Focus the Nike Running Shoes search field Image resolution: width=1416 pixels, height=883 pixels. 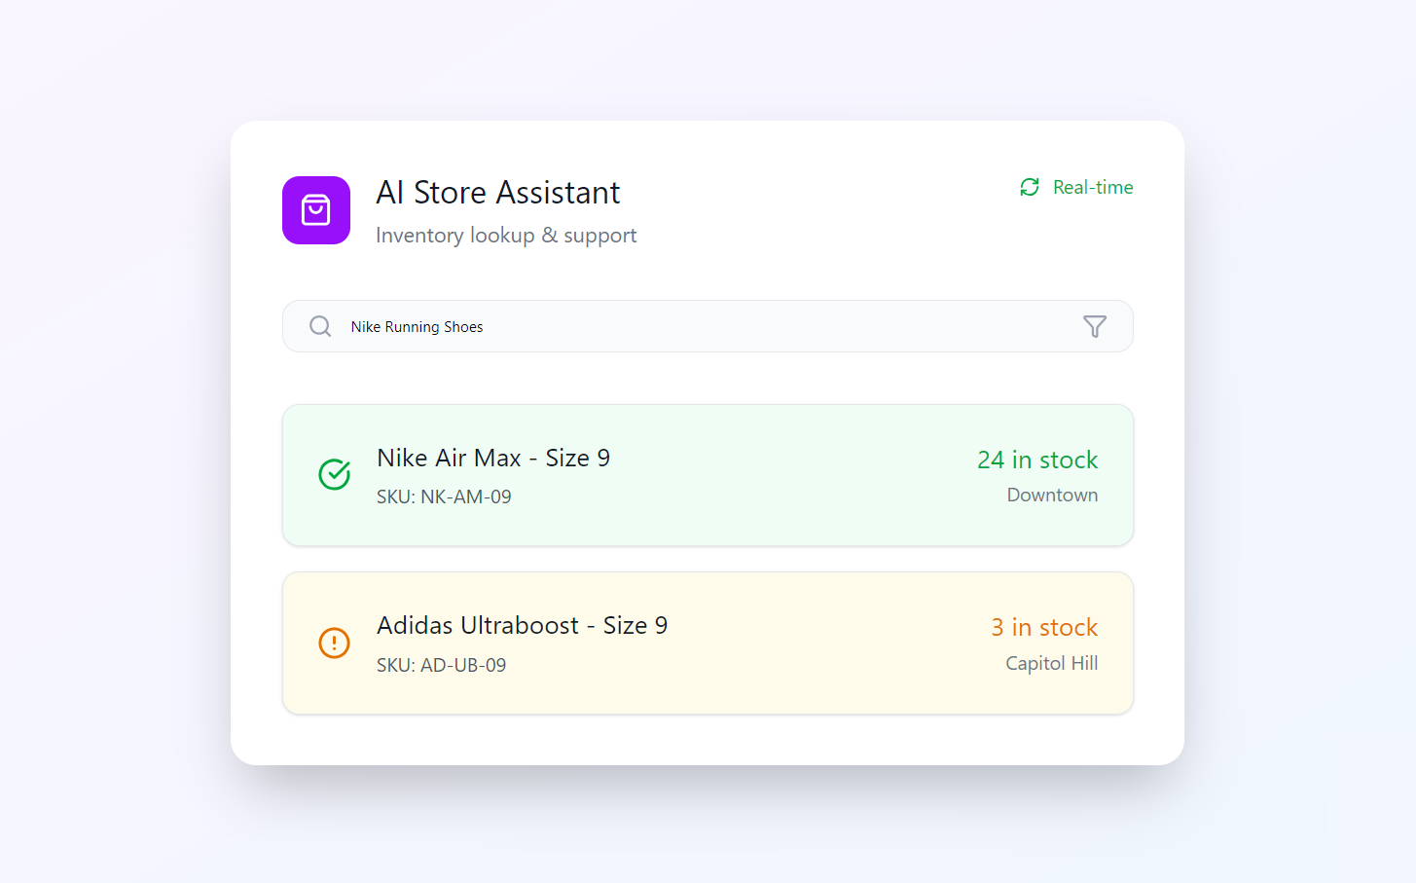708,326
